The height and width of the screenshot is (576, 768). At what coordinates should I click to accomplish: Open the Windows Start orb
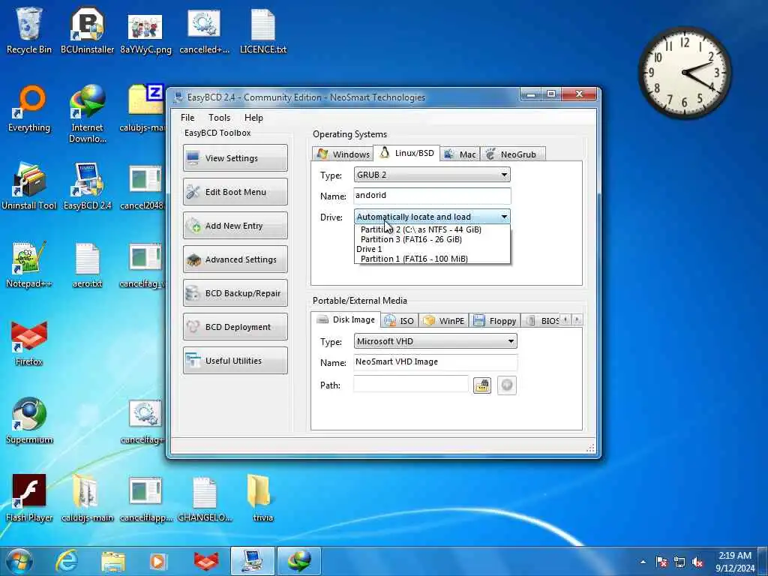pos(20,561)
